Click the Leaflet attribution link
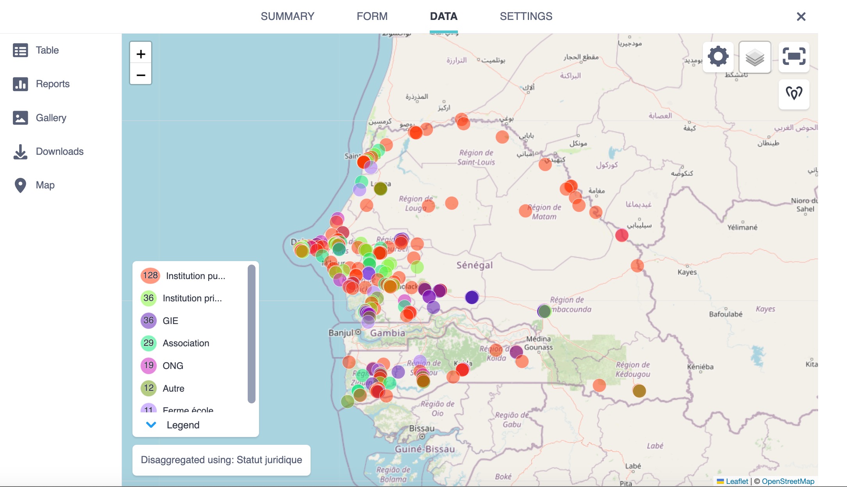847x487 pixels. (x=736, y=481)
